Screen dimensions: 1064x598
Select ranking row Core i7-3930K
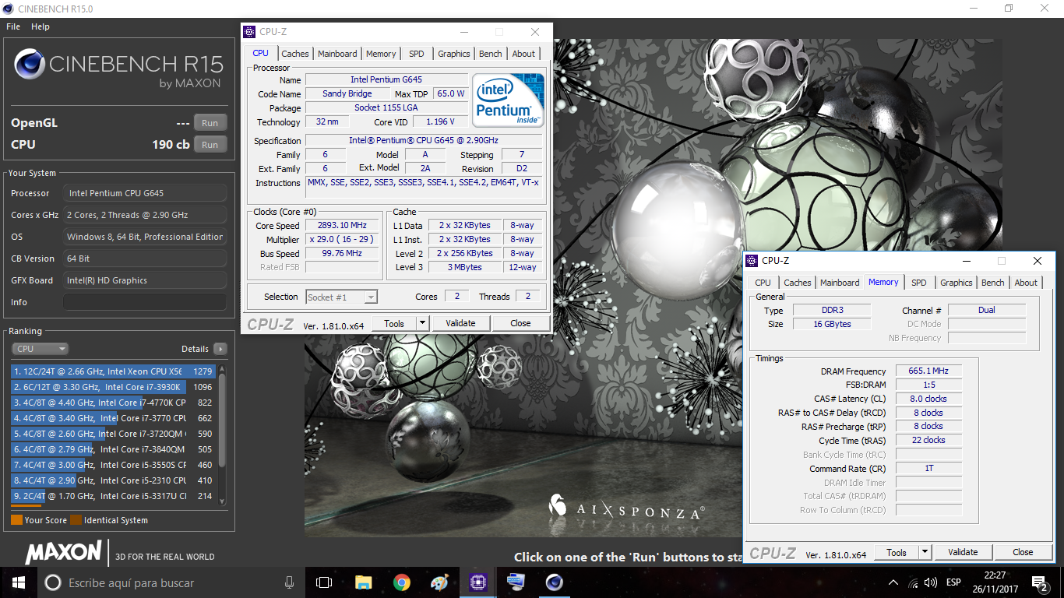coord(113,387)
